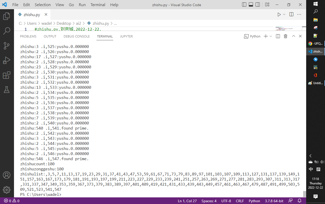Image resolution: width=325 pixels, height=204 pixels.
Task: Click the Split Terminal icon
Action: (x=278, y=36)
